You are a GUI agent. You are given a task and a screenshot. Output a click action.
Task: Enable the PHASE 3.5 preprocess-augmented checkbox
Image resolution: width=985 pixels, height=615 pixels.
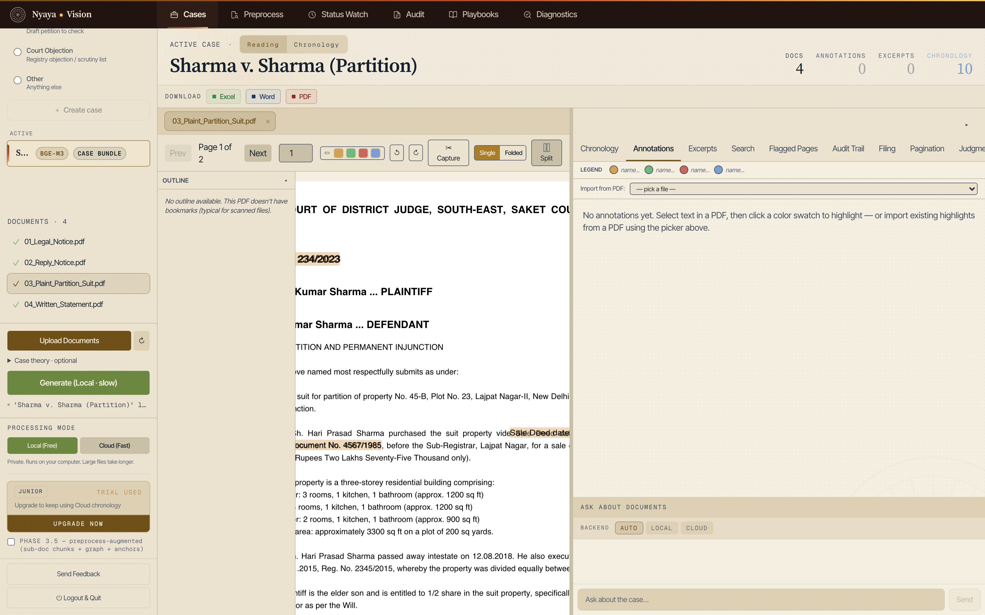11,542
